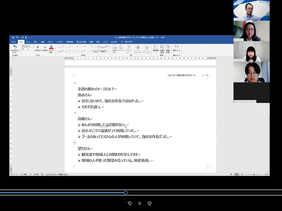This screenshot has width=282, height=211.
Task: Select the top participant video with the blue background
Action: point(251,10)
